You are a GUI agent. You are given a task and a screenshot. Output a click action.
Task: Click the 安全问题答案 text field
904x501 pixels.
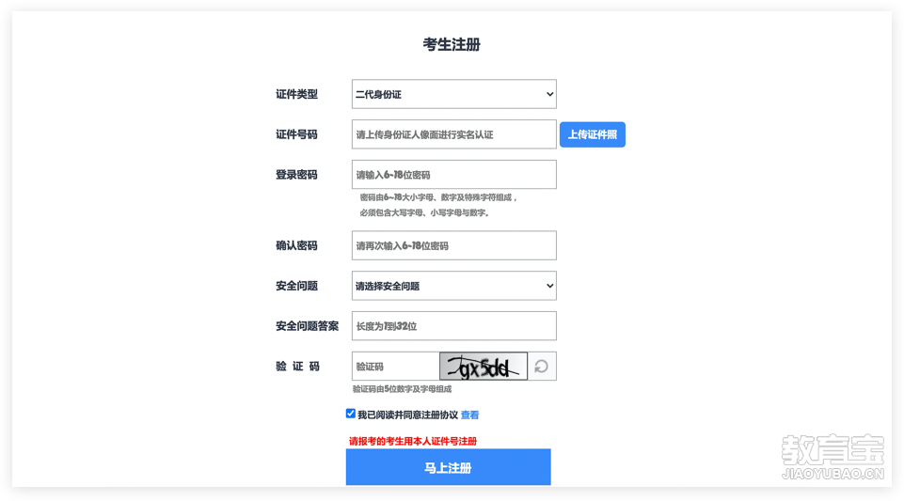(x=453, y=326)
